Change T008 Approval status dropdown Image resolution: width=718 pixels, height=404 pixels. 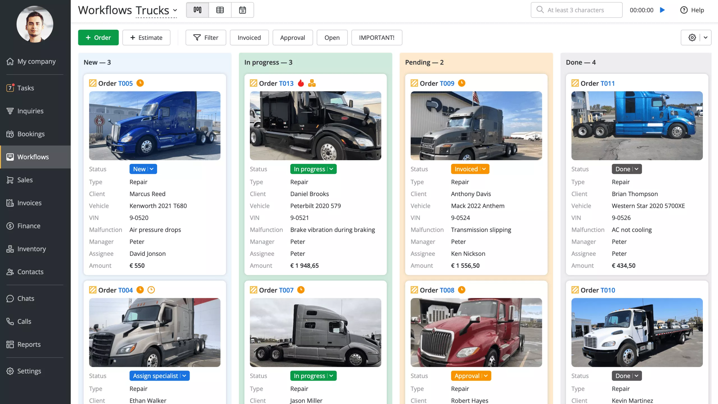click(x=471, y=376)
